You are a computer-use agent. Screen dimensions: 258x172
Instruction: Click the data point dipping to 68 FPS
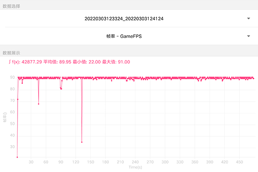coord(39,104)
